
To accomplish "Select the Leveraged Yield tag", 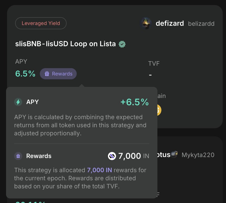I will tap(41, 23).
